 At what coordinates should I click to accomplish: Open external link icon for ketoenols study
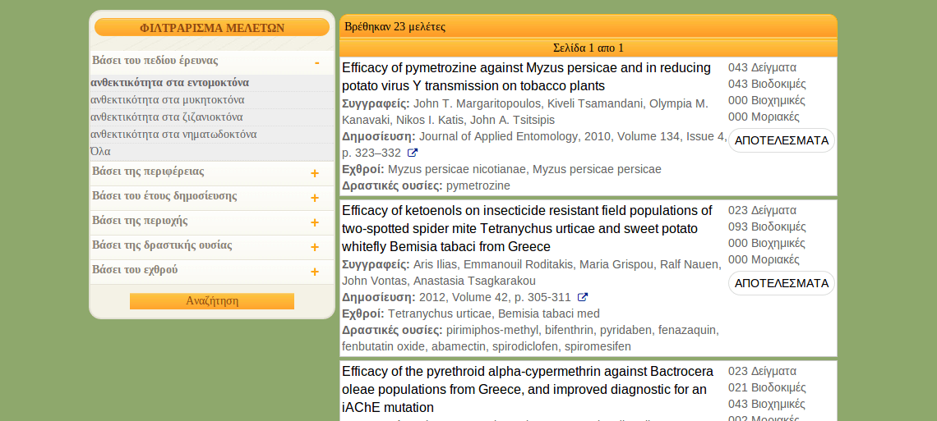click(583, 297)
